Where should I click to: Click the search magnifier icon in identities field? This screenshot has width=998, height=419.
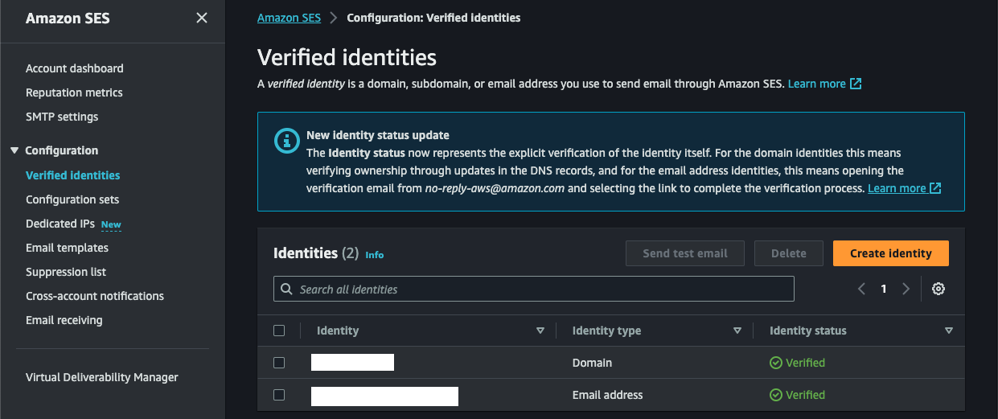287,289
